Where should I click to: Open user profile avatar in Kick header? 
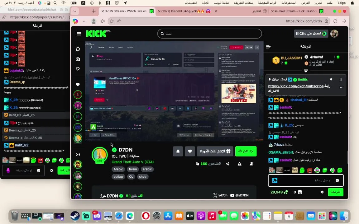tap(334, 34)
